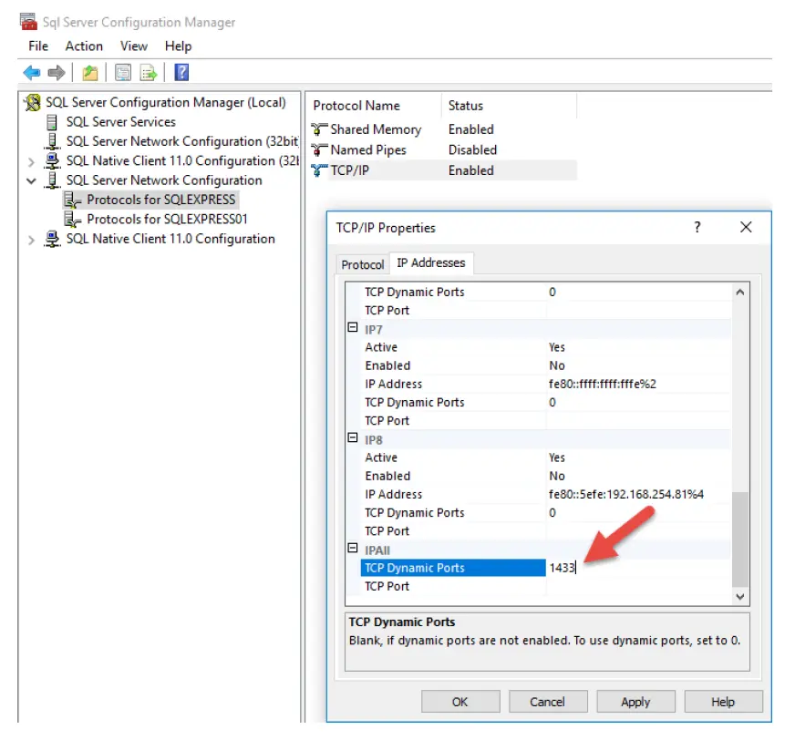Open the Action menu
This screenshot has width=795, height=740.
(x=83, y=46)
